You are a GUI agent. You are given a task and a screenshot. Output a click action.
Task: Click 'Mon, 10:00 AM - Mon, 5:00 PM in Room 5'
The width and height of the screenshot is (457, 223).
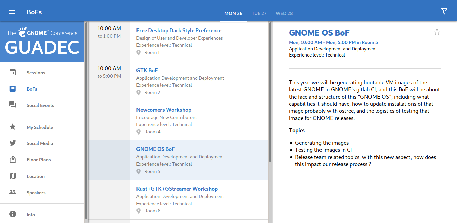point(334,42)
